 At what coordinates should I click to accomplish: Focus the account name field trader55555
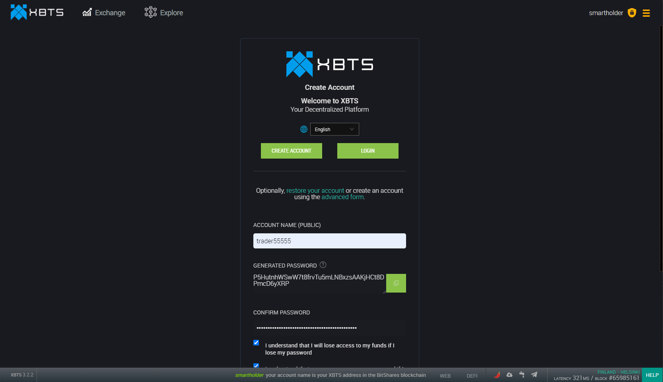point(330,241)
